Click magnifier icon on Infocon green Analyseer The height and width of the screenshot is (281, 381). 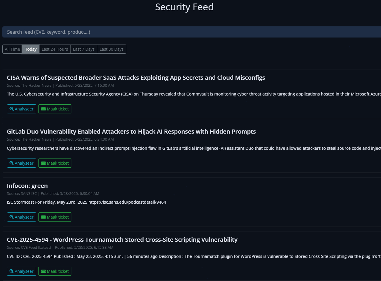point(12,217)
